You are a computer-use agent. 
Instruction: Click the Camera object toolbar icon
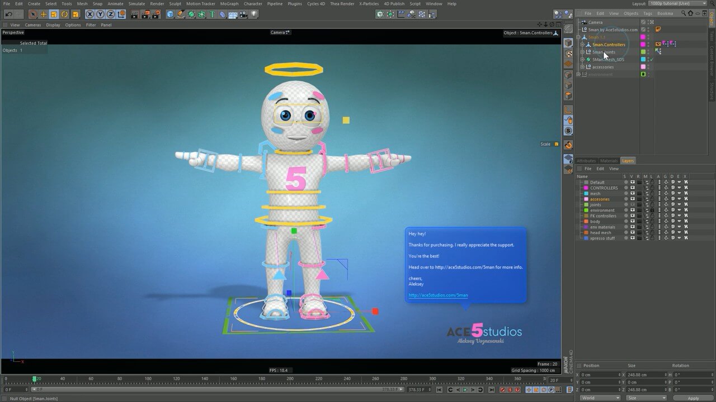[x=243, y=14]
